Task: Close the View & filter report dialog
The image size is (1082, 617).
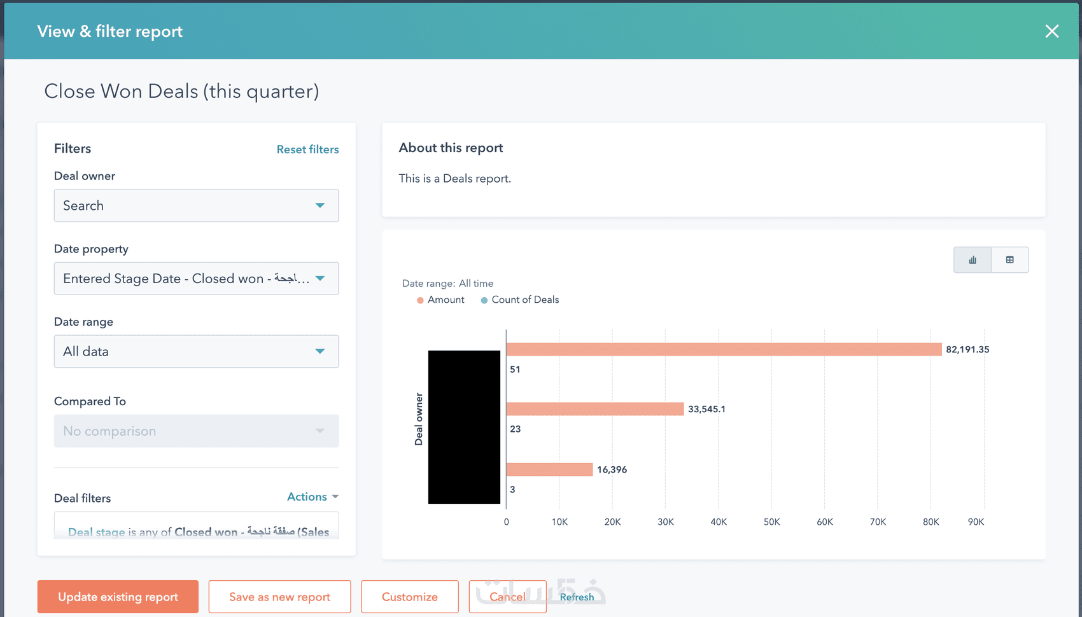Action: click(x=1051, y=31)
